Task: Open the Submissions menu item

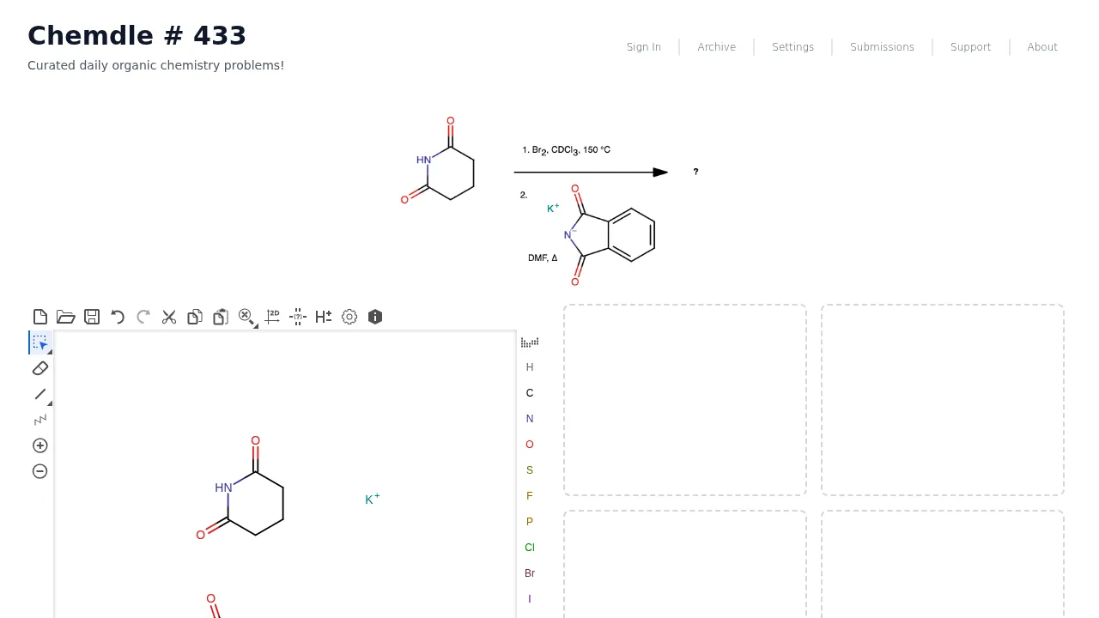Action: (x=882, y=46)
